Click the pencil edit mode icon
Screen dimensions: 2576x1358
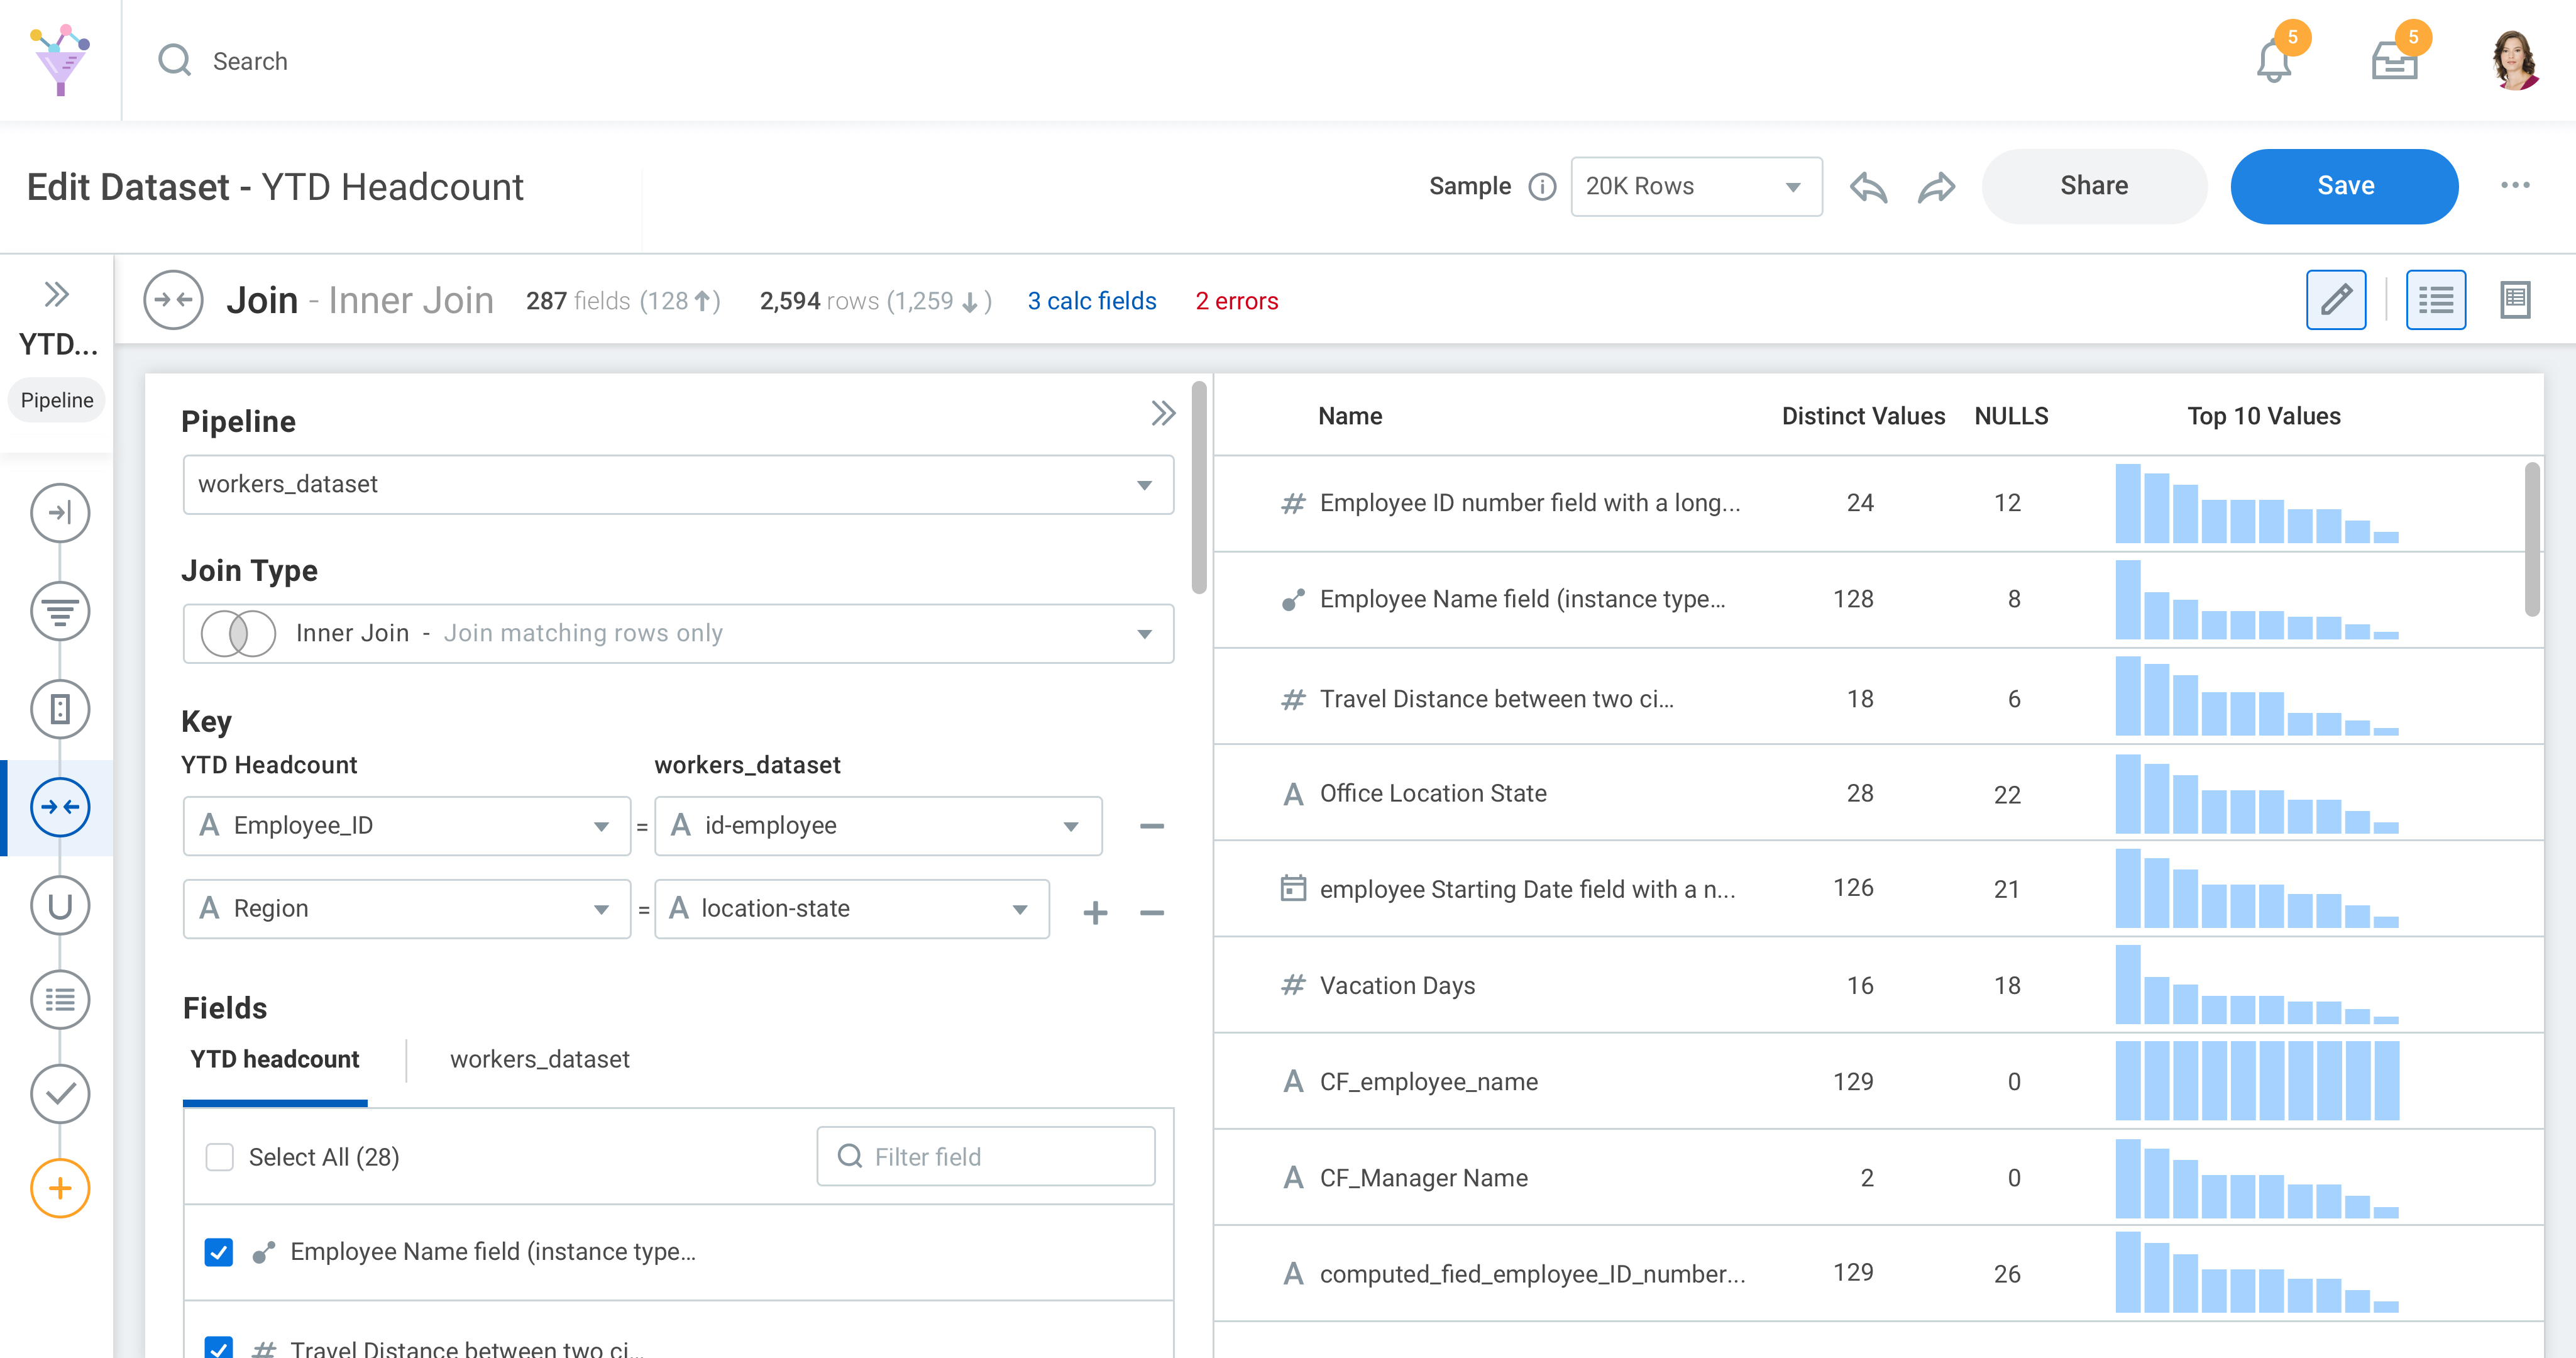2336,300
